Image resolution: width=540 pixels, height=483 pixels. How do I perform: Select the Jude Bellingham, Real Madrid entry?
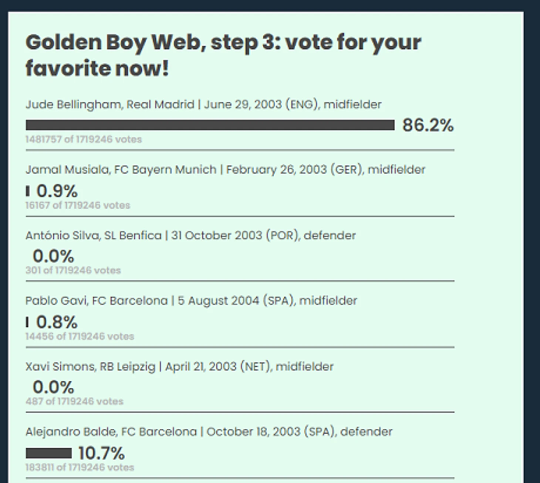tap(203, 105)
